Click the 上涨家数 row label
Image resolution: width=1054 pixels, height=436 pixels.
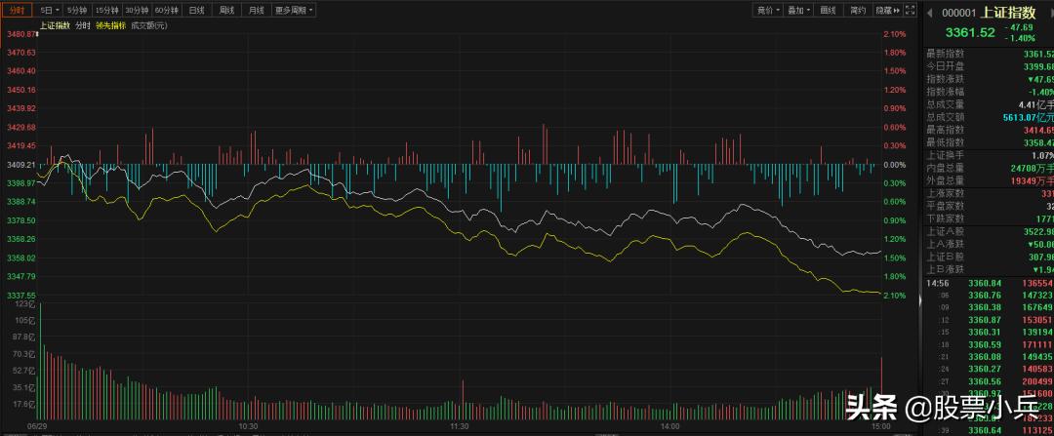(x=945, y=193)
